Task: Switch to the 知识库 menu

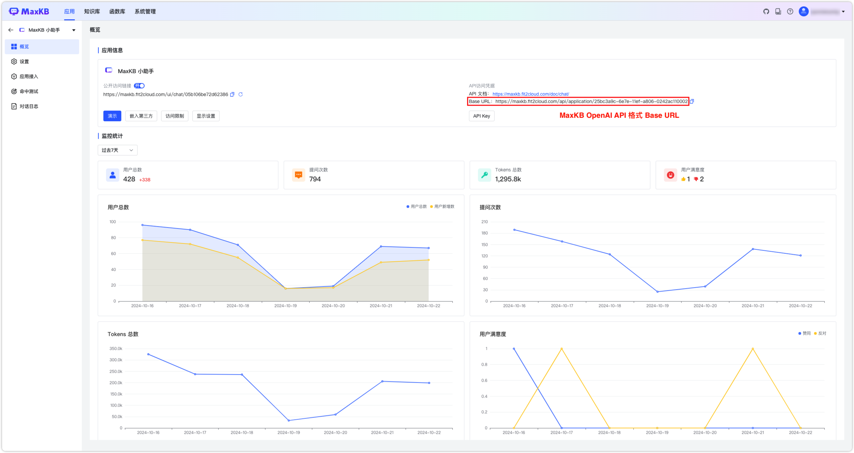Action: click(x=92, y=11)
